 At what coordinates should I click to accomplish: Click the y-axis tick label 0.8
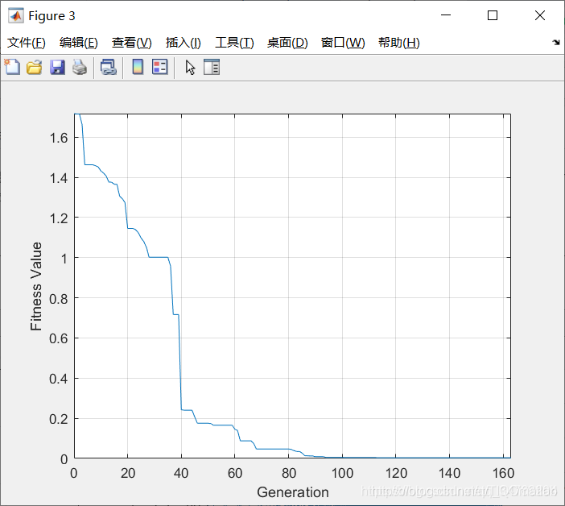[x=59, y=299]
